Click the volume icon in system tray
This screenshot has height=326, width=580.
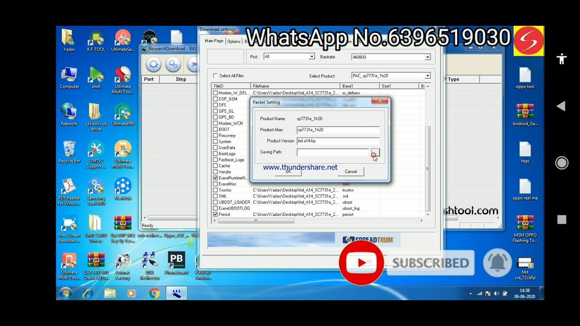click(496, 293)
